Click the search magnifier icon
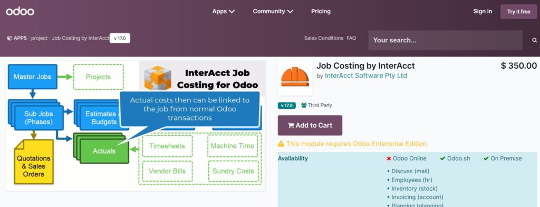The height and width of the screenshot is (207, 540). coord(535,40)
